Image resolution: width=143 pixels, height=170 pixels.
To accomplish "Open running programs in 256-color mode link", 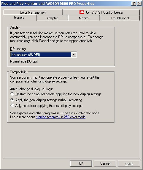I will [x=61, y=117].
